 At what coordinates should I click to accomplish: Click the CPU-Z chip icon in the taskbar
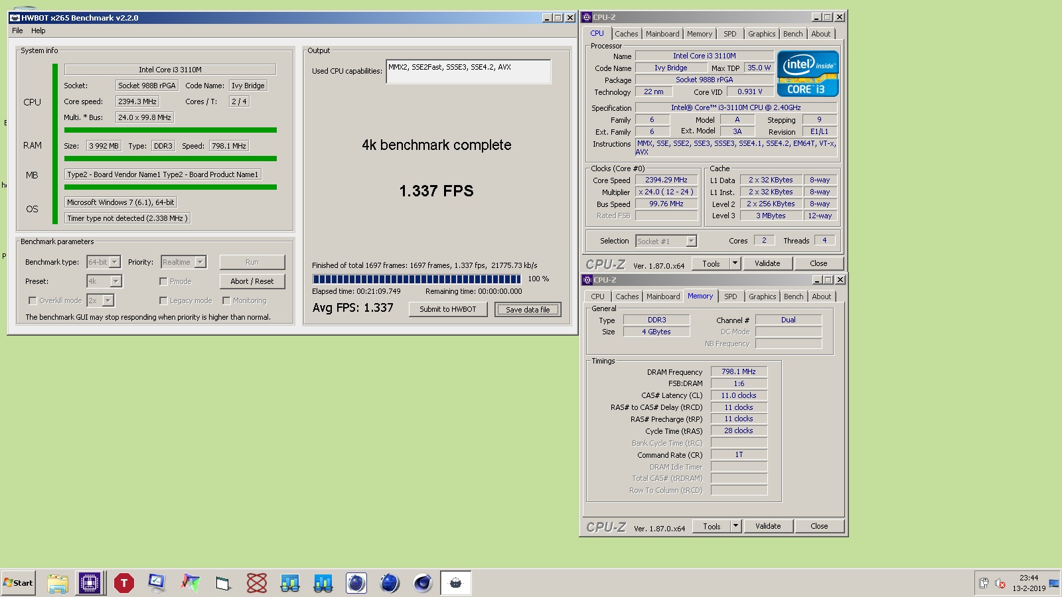click(90, 583)
